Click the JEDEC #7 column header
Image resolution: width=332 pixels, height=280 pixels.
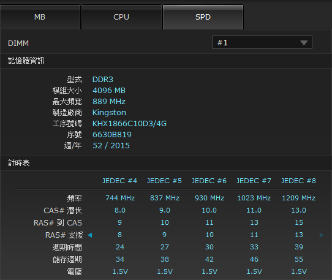pos(254,181)
